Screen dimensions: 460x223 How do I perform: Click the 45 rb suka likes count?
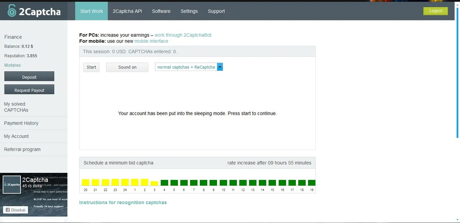32,186
